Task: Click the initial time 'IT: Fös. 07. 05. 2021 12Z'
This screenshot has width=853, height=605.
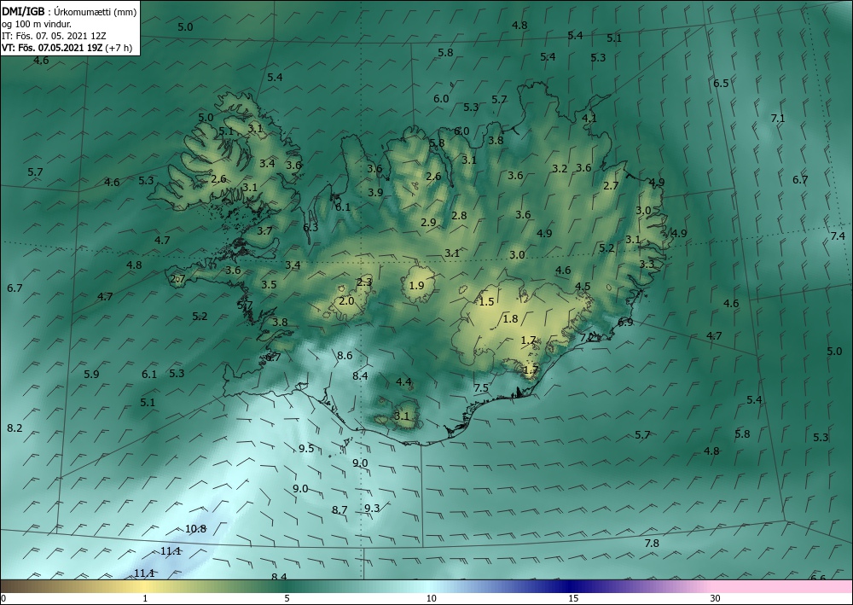Action: click(x=54, y=36)
